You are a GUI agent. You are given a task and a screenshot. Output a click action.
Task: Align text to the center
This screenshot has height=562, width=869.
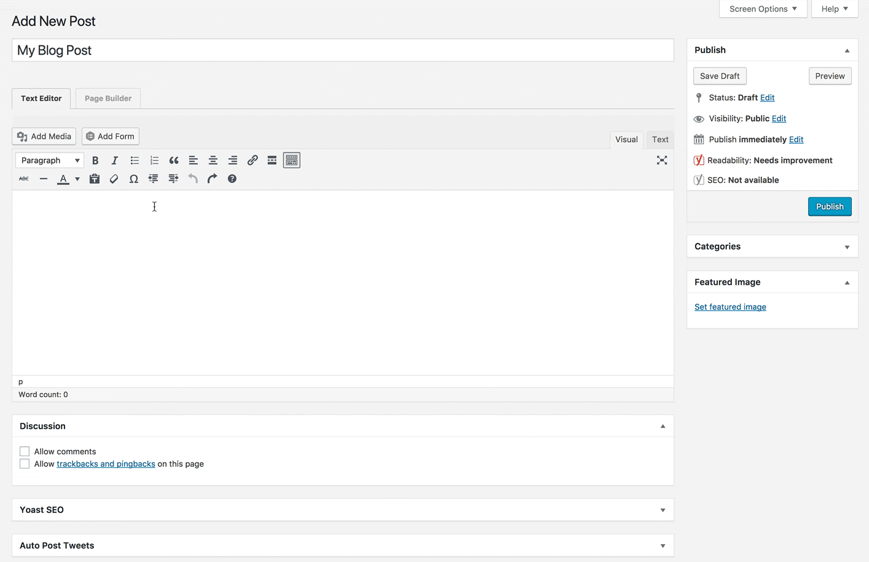[x=213, y=160]
